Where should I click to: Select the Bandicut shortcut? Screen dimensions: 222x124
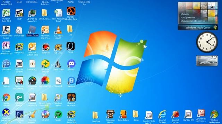71,81
